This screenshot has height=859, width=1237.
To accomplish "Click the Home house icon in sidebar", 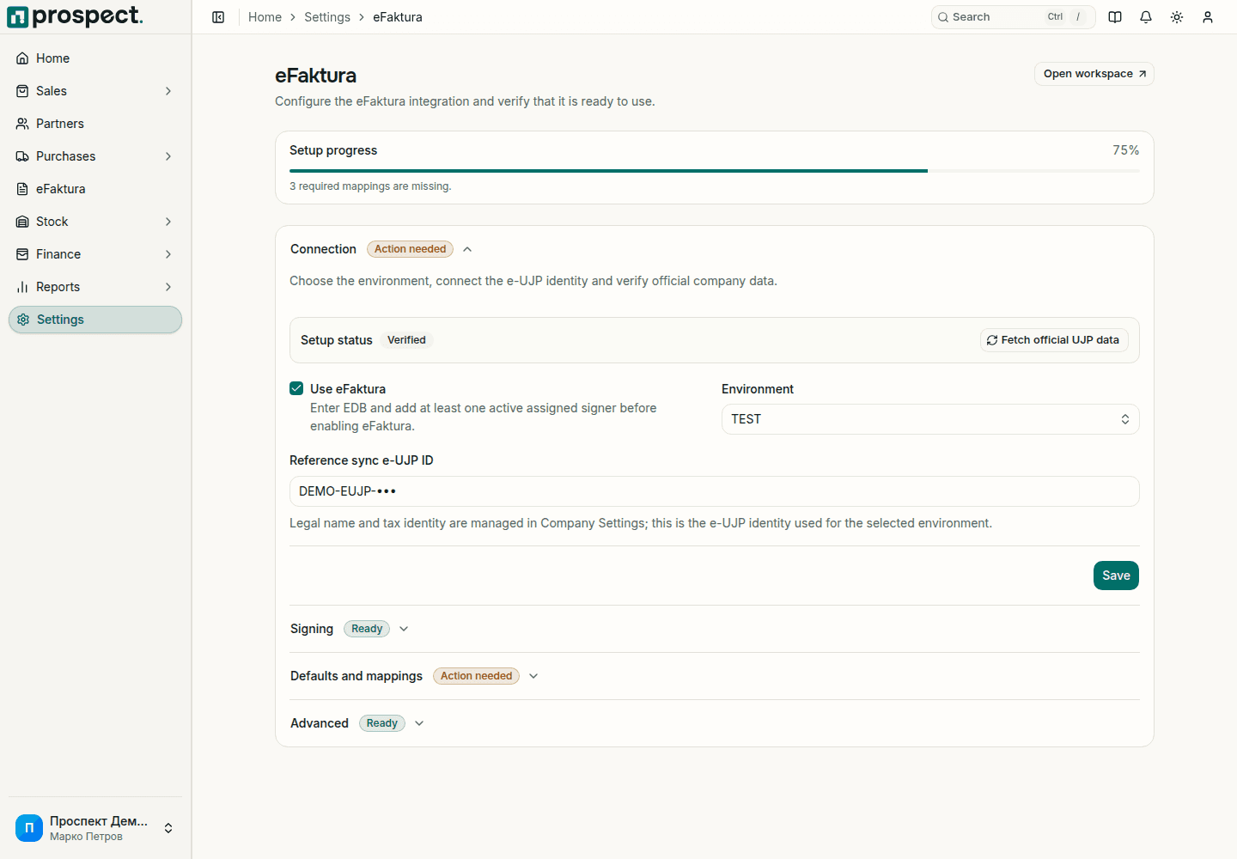I will click(x=22, y=58).
